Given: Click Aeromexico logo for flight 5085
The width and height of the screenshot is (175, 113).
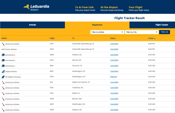Looking at the screenshot, I should point(3,55).
